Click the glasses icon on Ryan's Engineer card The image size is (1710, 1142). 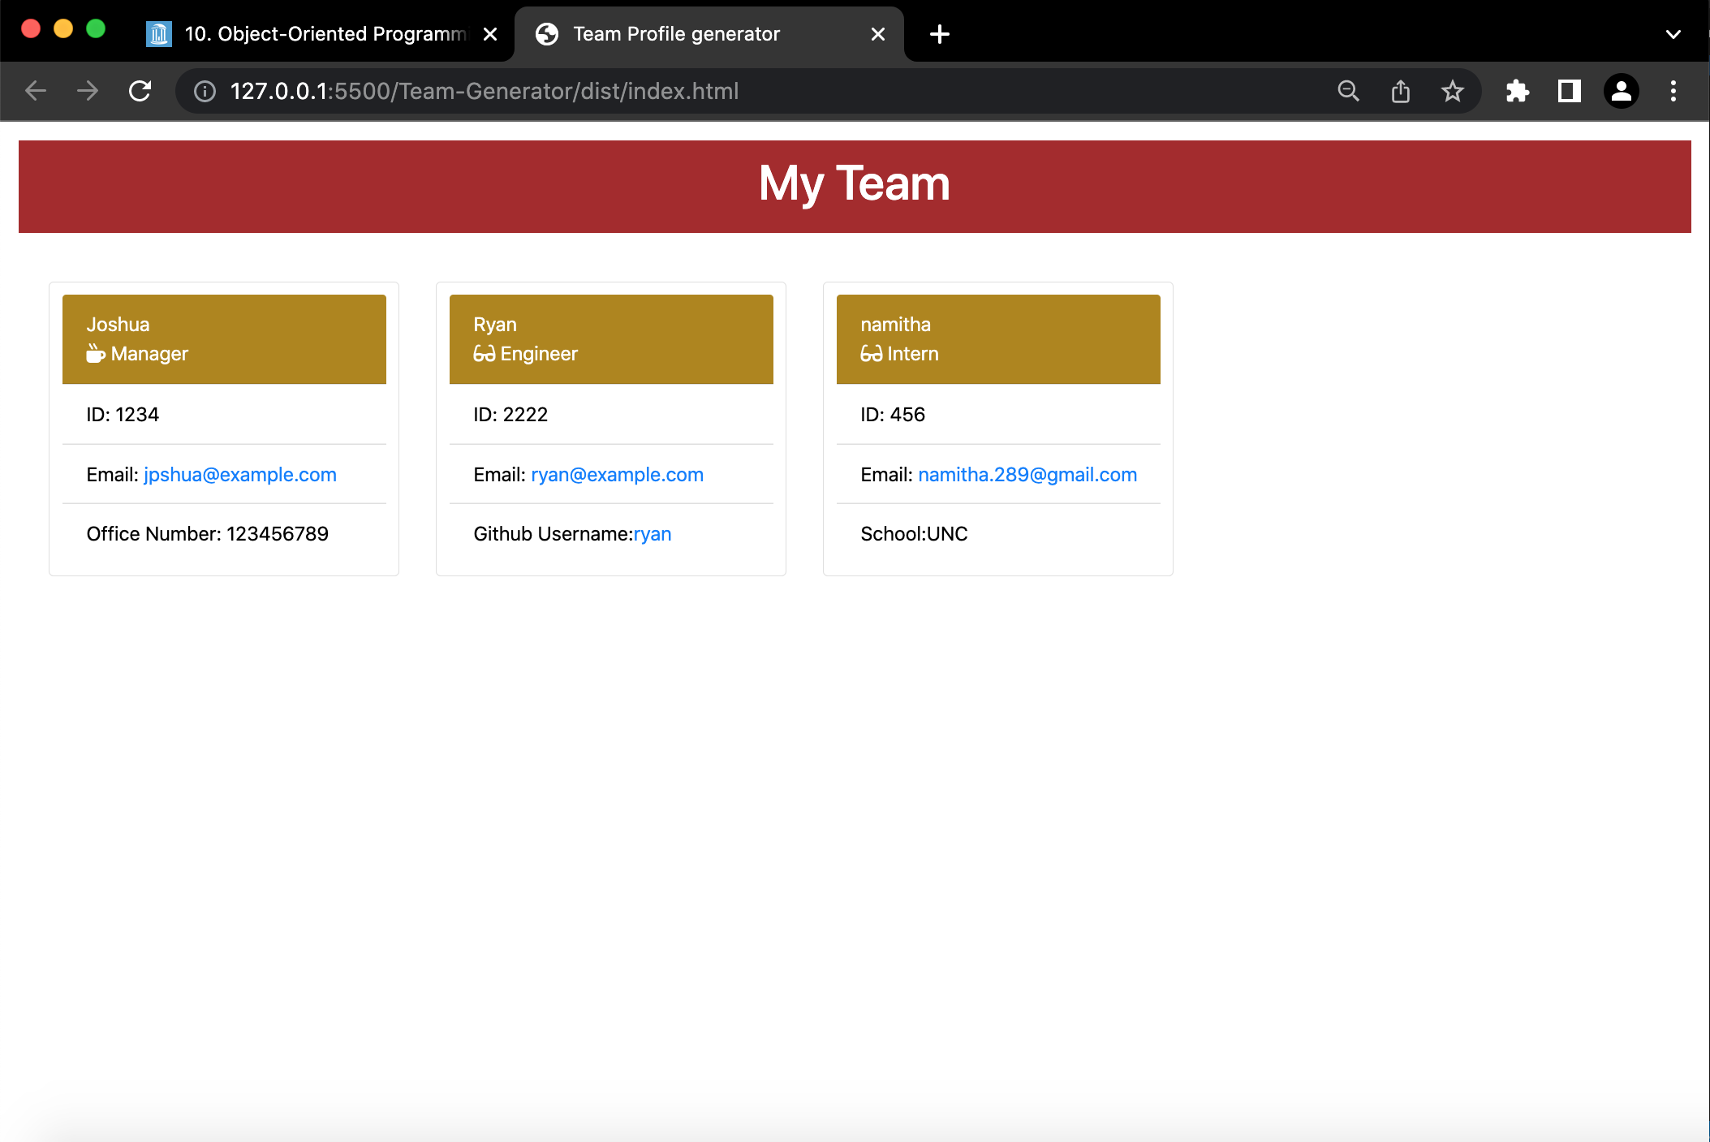pos(482,353)
